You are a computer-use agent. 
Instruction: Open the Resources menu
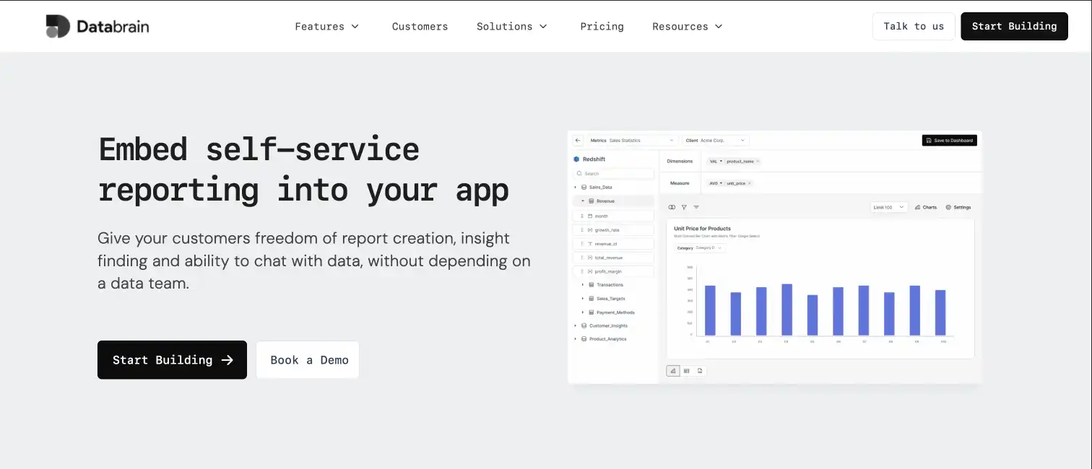point(688,27)
